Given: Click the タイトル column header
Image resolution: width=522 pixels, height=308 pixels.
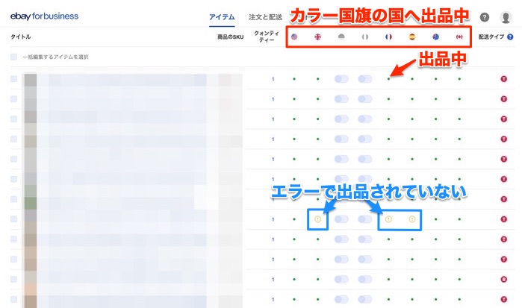Looking at the screenshot, I should click(x=21, y=37).
